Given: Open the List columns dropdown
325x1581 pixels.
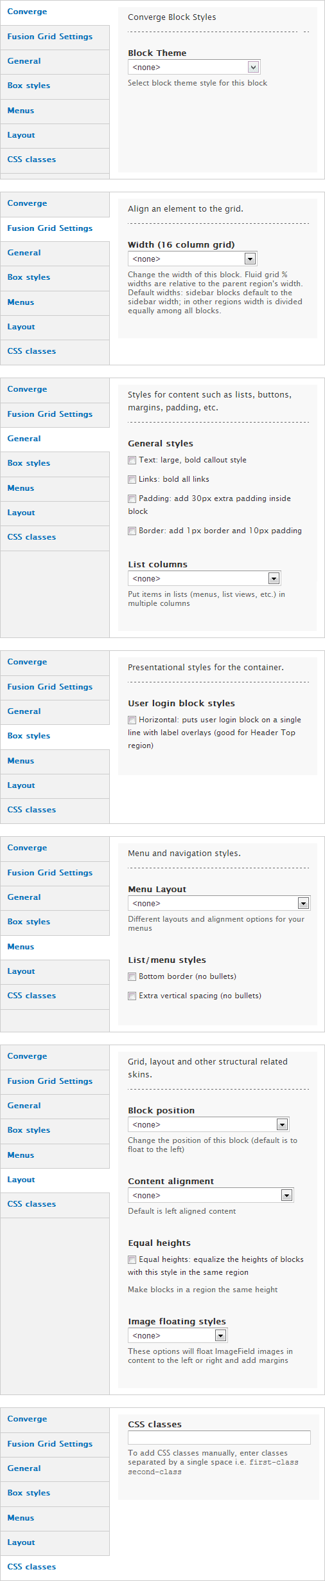Looking at the screenshot, I should (204, 579).
